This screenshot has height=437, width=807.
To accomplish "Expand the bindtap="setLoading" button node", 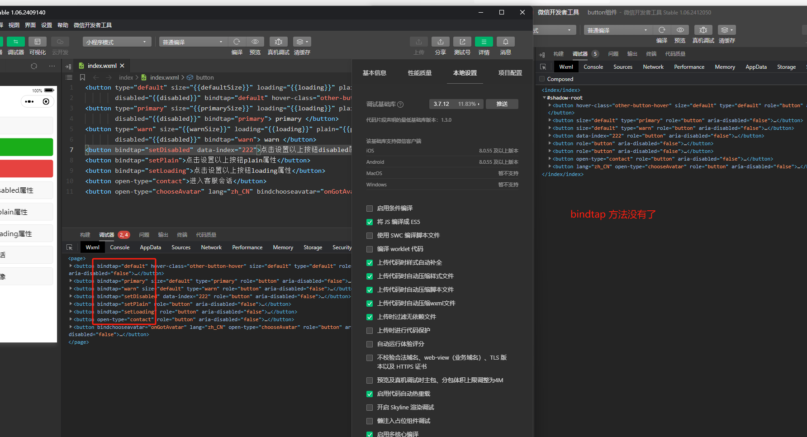I will pyautogui.click(x=71, y=312).
